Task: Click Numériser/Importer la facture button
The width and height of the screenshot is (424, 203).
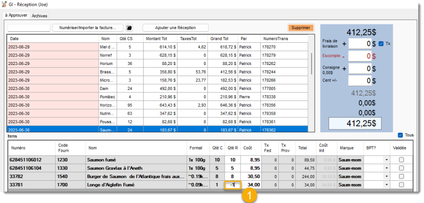Action: point(87,28)
